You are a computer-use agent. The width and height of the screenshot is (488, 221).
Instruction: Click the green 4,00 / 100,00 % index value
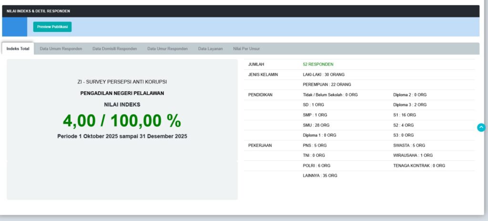click(x=122, y=121)
